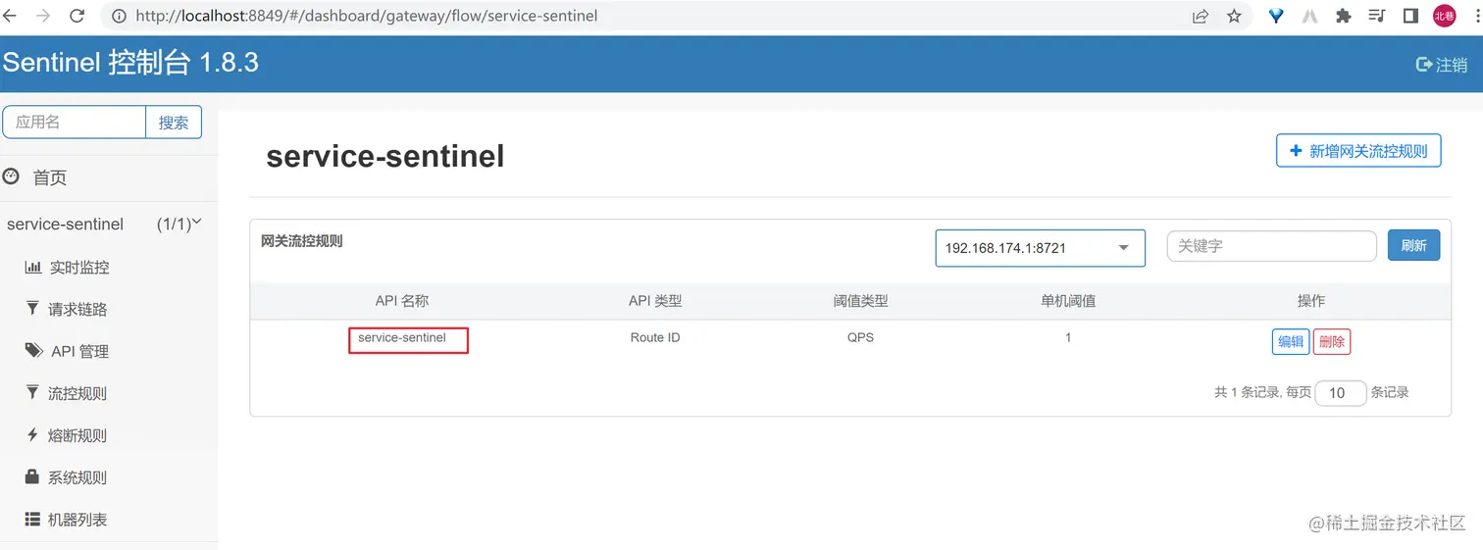Open 系统规则 in the sidebar

coord(66,477)
